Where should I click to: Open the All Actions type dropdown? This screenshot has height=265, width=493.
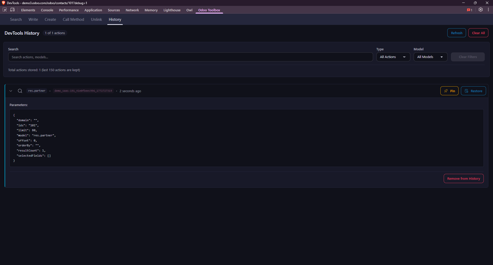tap(393, 57)
